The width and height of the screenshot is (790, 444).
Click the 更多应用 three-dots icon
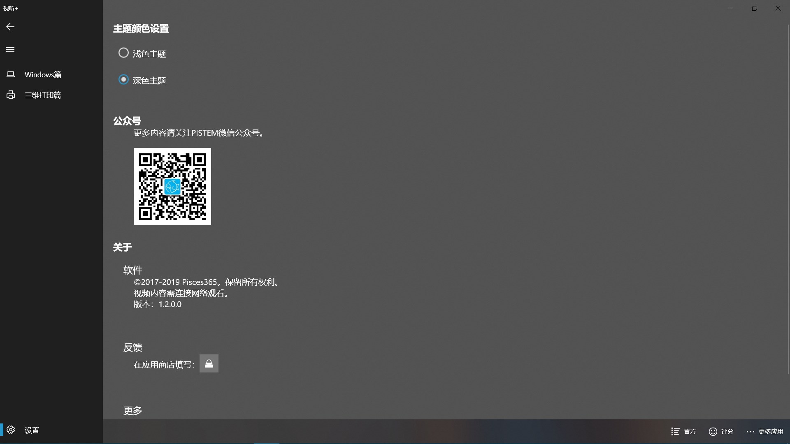(750, 431)
